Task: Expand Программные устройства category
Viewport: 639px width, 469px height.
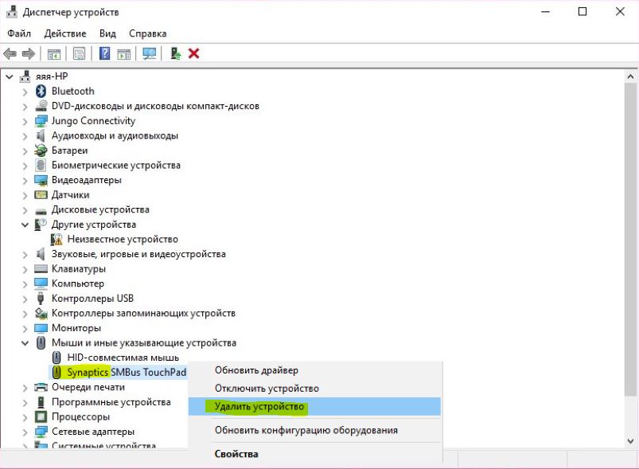Action: pyautogui.click(x=25, y=403)
